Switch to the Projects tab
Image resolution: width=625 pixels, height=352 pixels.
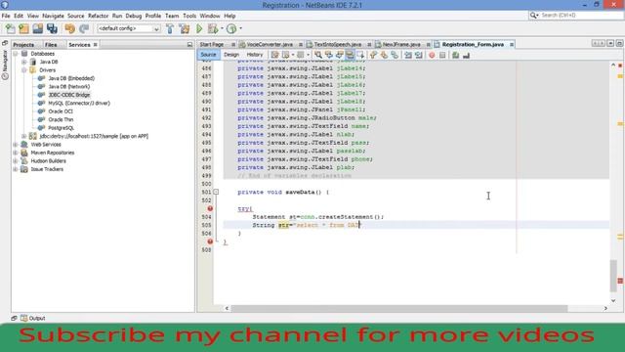23,45
